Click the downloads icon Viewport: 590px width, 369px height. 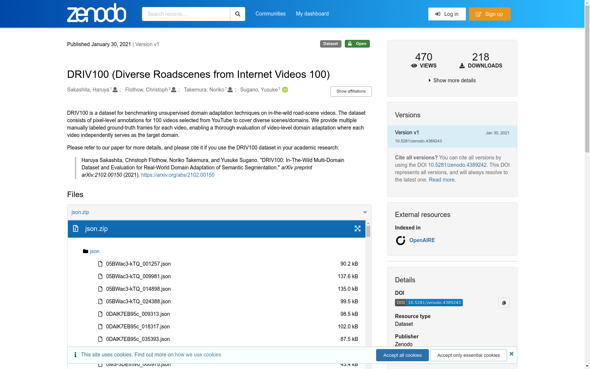click(462, 66)
